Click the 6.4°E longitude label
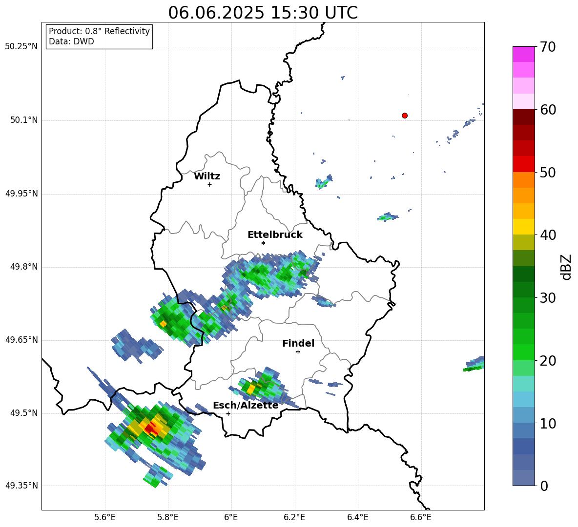The height and width of the screenshot is (527, 578). pyautogui.click(x=357, y=517)
